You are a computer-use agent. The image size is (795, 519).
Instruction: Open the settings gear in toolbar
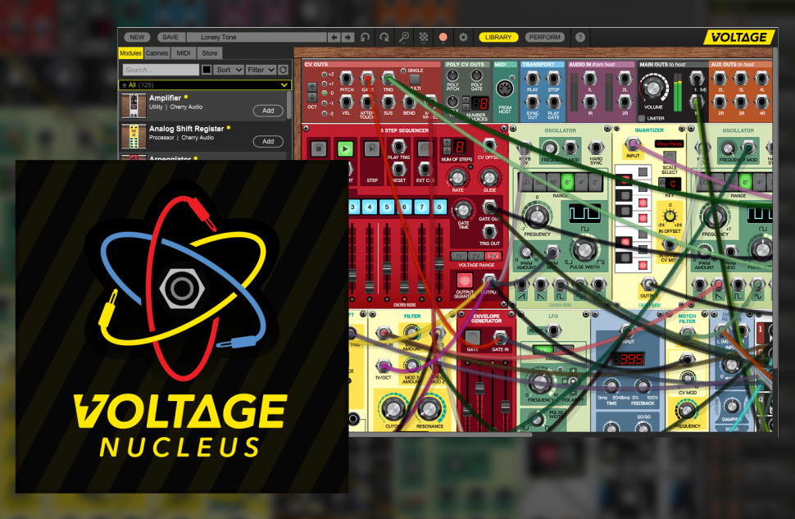pyautogui.click(x=463, y=37)
